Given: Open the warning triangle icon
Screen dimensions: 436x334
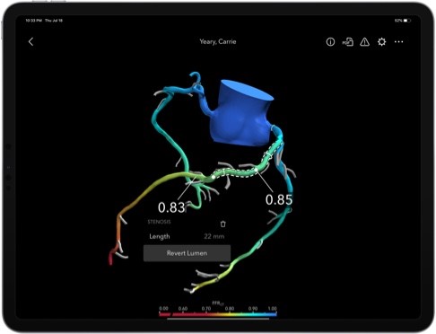Looking at the screenshot, I should [x=364, y=42].
